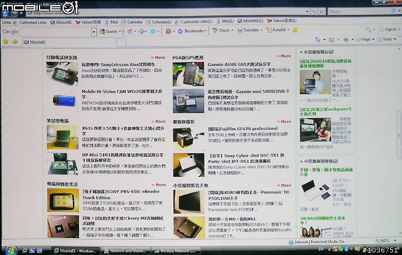The width and height of the screenshot is (402, 255).
Task: Open the Sony Cyber-shot DSC-TX1 article
Action: 246,158
